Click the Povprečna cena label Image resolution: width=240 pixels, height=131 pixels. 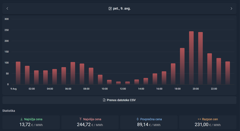(151, 119)
